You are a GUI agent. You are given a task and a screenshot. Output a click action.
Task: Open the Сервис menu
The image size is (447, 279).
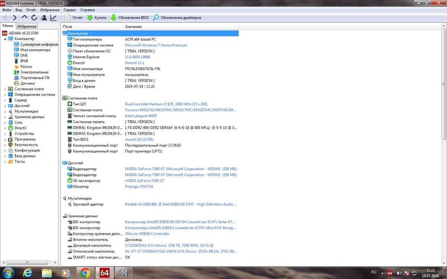click(70, 10)
